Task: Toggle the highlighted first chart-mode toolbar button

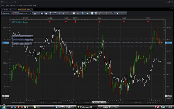Action: tap(42, 13)
